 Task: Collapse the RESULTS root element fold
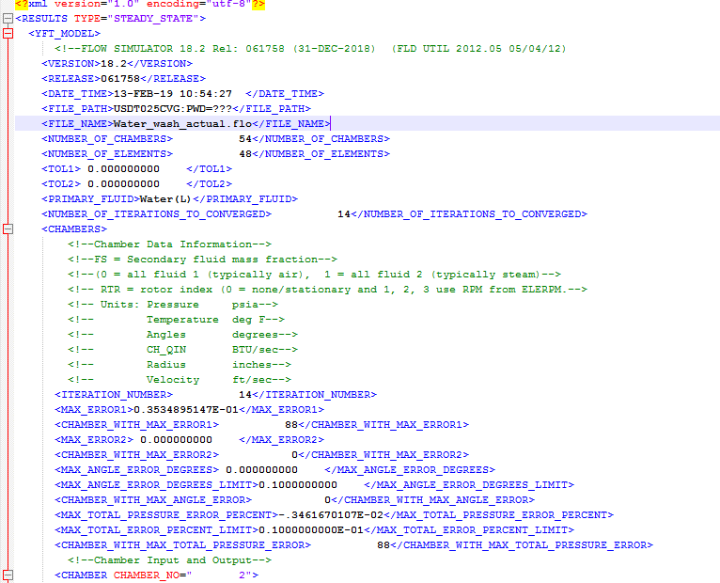pyautogui.click(x=8, y=19)
